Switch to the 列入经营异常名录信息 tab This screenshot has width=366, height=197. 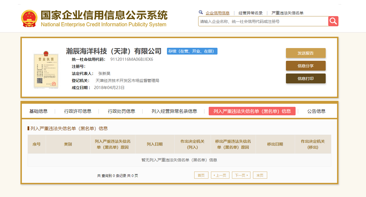(174, 111)
